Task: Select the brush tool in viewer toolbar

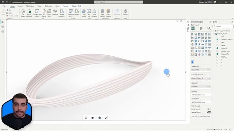Action: [x=106, y=118]
